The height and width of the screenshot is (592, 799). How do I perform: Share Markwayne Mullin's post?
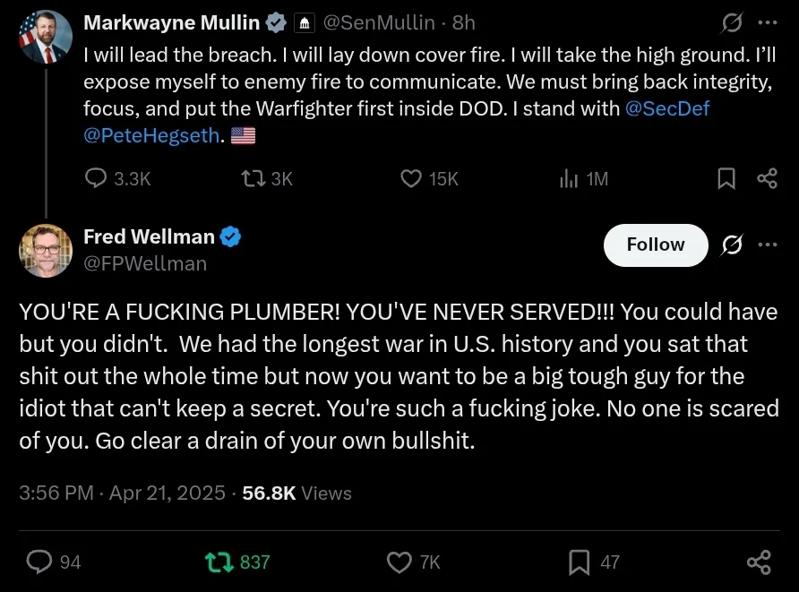[767, 179]
